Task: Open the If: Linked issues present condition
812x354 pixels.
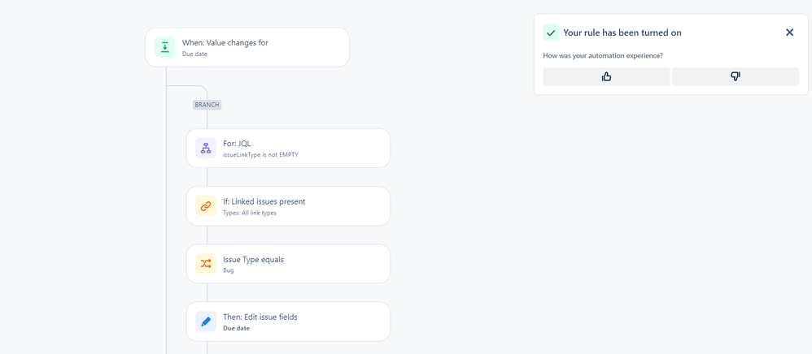Action: pyautogui.click(x=288, y=205)
